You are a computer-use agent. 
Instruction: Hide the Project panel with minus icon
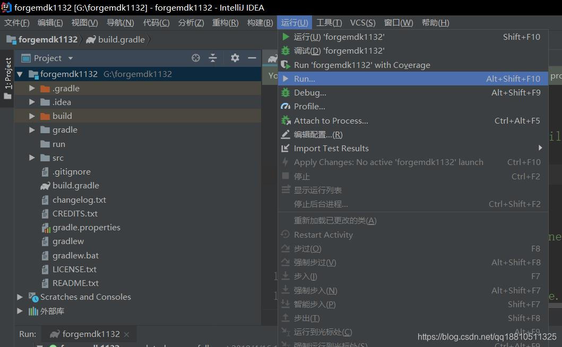[252, 58]
